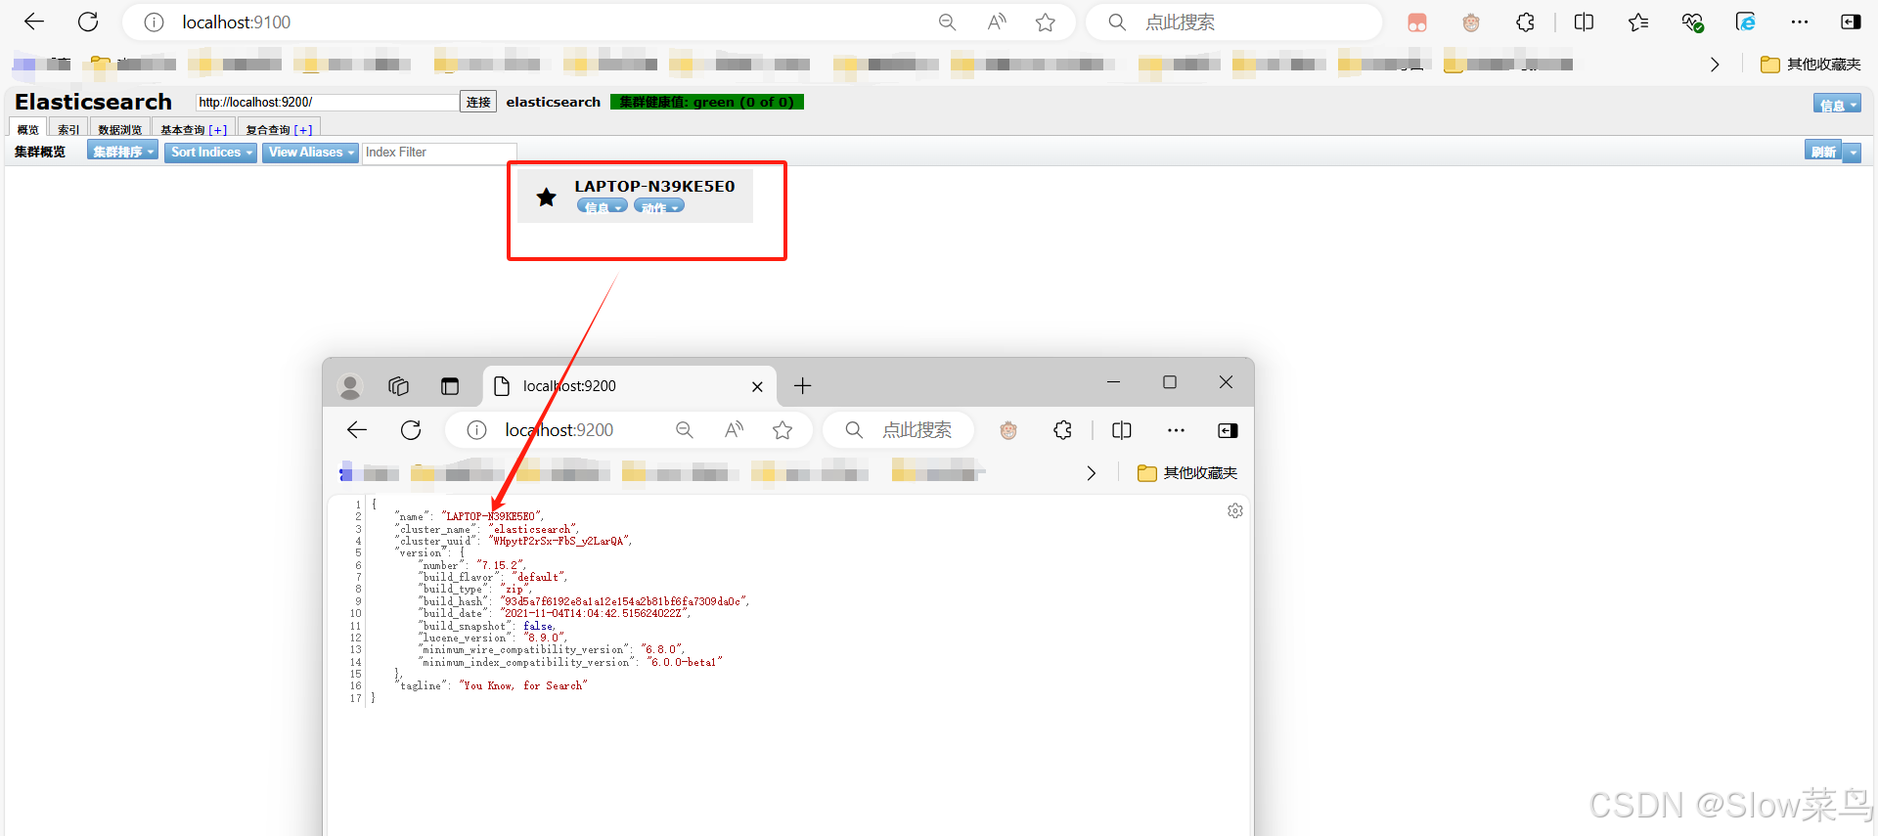
Task: Open the three-dots menu in the localhost:9200 window
Action: tap(1176, 430)
